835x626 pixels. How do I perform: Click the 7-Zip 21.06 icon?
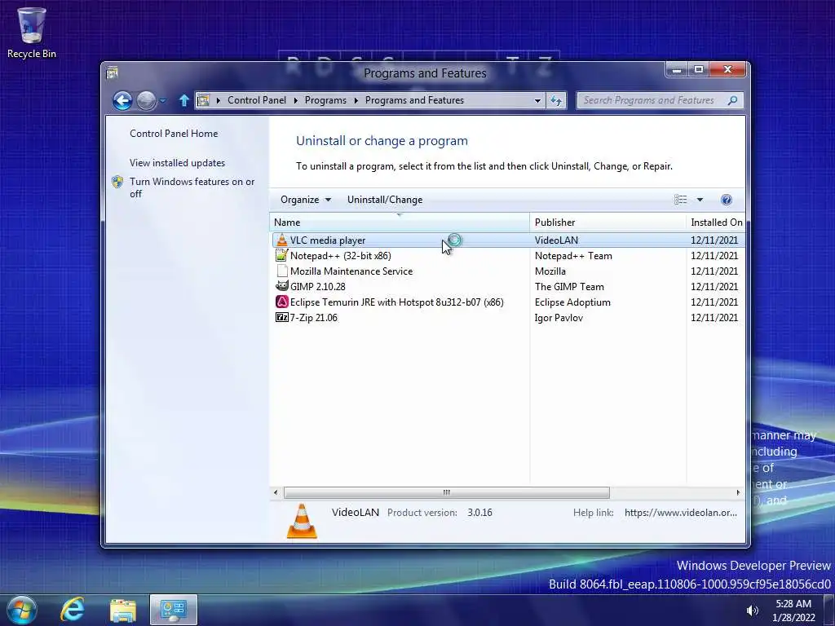point(281,317)
